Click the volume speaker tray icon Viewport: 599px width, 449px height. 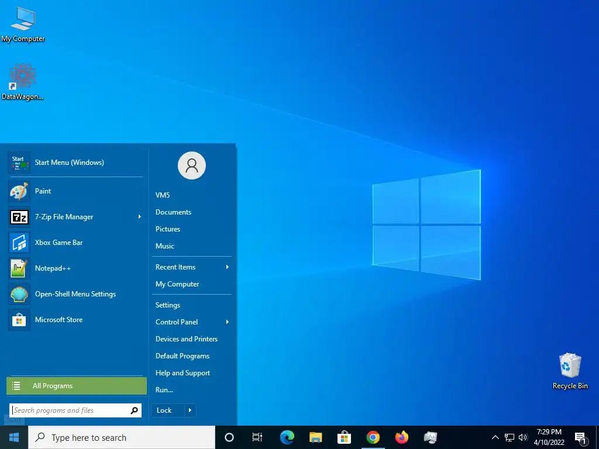(523, 437)
